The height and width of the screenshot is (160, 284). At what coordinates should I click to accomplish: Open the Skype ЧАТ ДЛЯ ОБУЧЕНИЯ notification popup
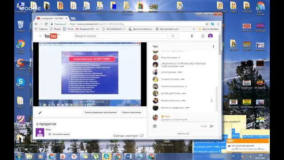point(248,146)
